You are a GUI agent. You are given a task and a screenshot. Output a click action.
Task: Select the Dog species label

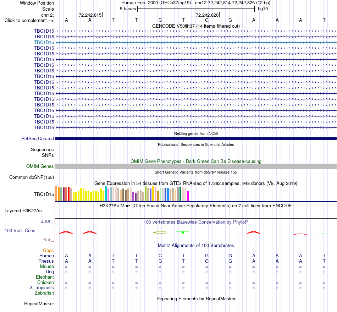pyautogui.click(x=50, y=272)
